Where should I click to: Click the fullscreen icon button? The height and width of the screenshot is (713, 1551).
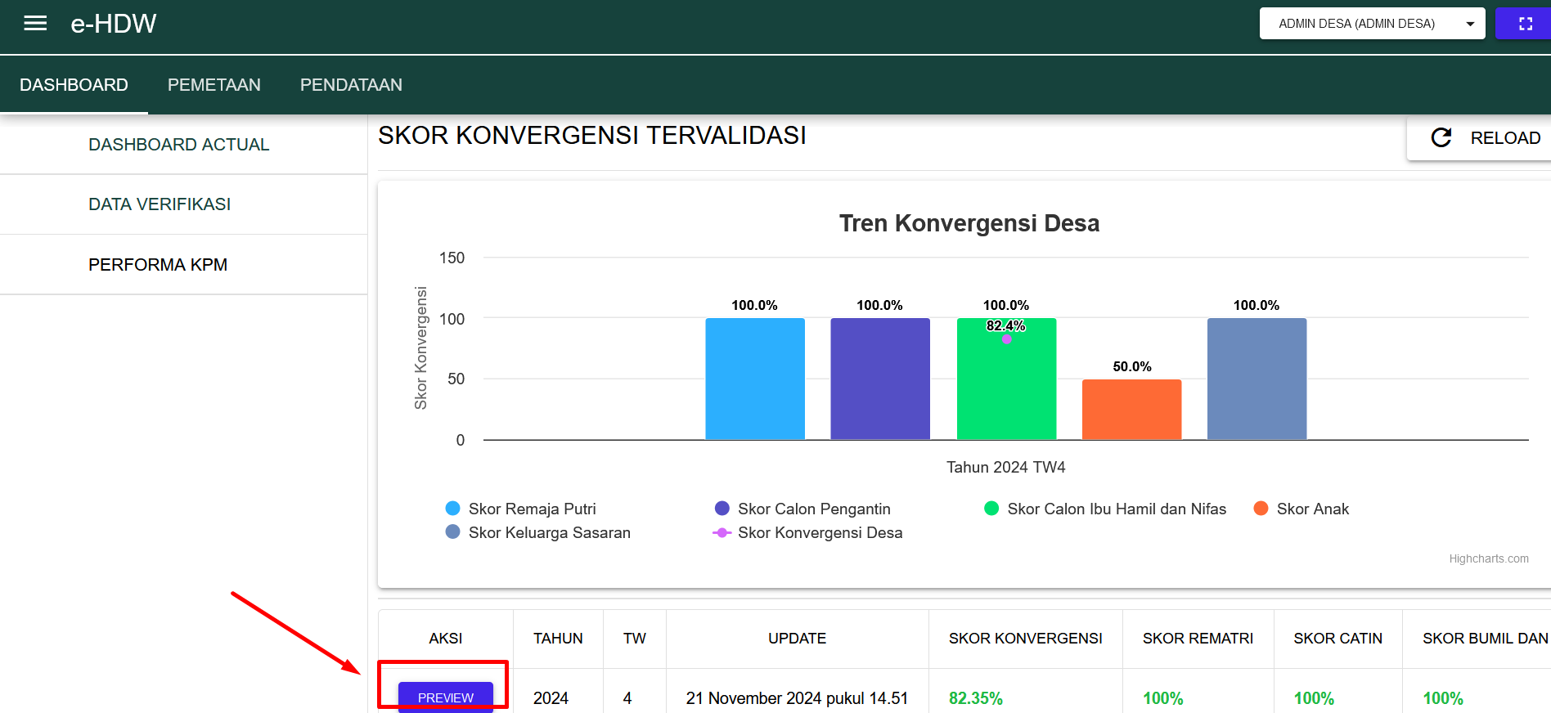tap(1525, 24)
